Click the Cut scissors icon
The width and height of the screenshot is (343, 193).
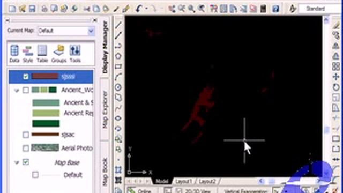[87, 9]
